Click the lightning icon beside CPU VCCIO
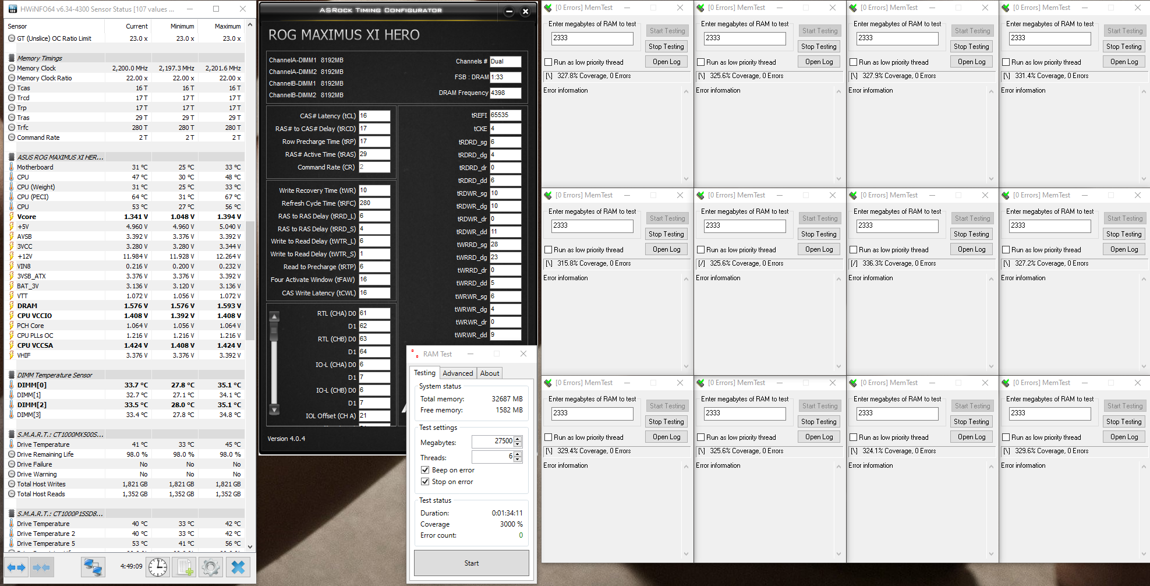 [x=12, y=316]
